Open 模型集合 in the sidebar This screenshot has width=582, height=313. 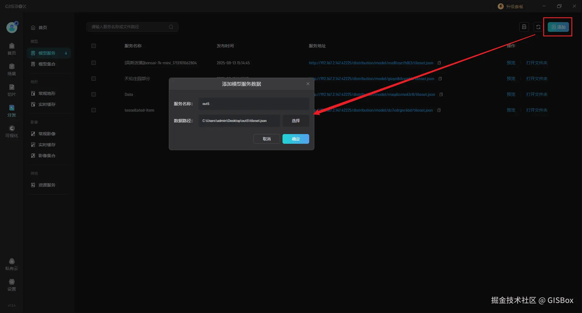[x=48, y=64]
